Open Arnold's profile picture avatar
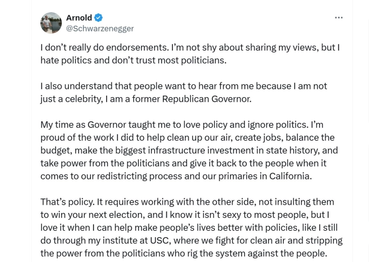369x262 pixels. coord(51,23)
